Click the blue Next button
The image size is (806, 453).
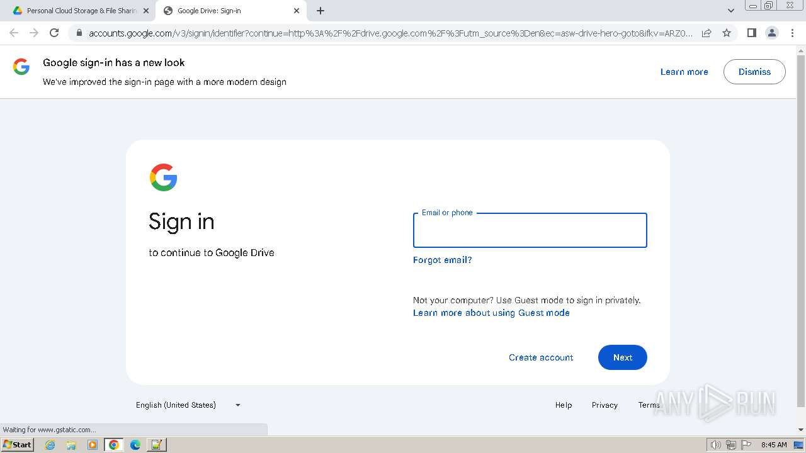point(622,357)
